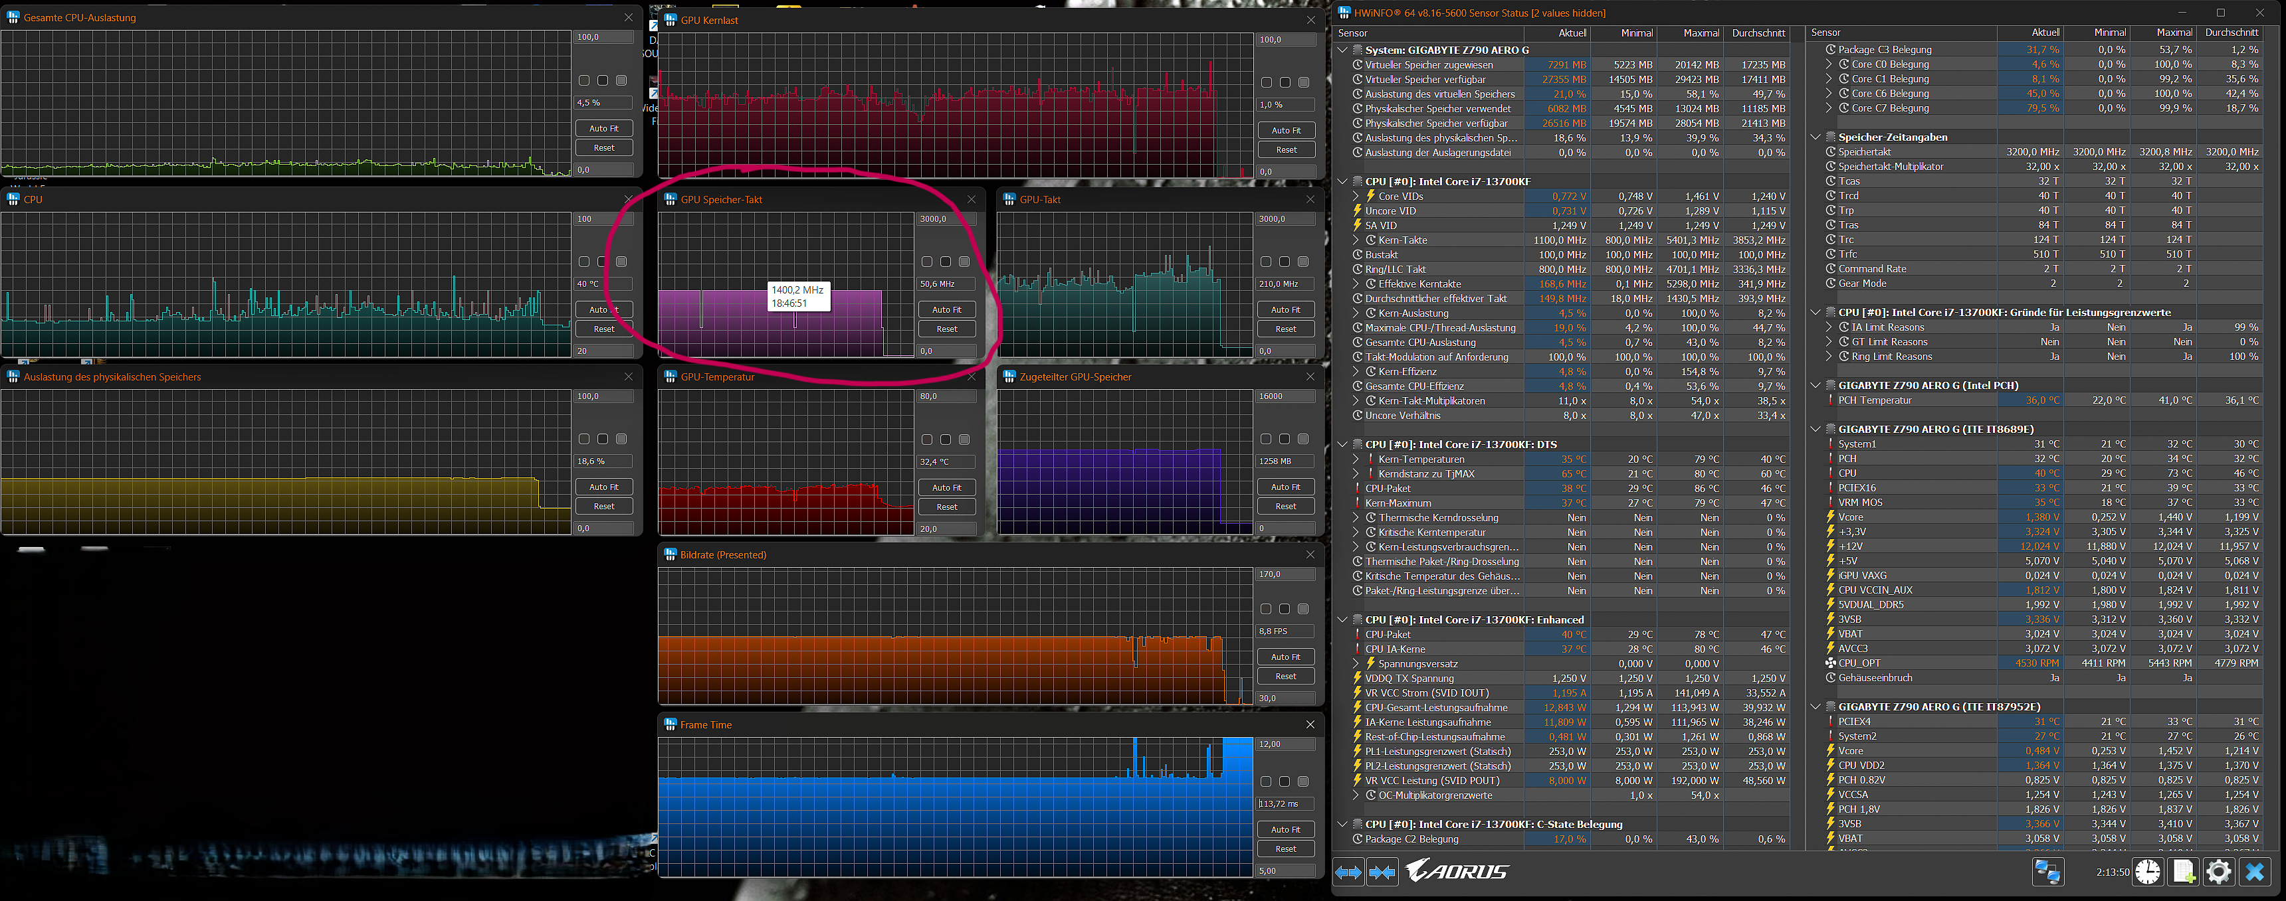Image resolution: width=2286 pixels, height=901 pixels.
Task: Start logging with the sheet-plus icon
Action: [x=2184, y=872]
